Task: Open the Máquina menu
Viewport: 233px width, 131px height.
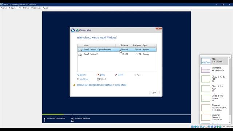Action: 13,8
